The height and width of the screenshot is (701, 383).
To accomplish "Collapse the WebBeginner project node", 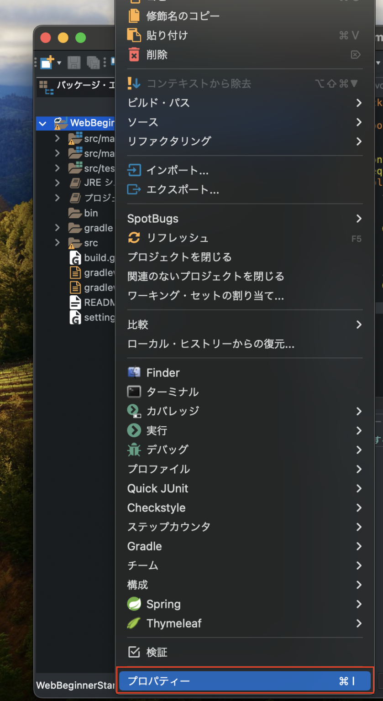I will tap(42, 123).
